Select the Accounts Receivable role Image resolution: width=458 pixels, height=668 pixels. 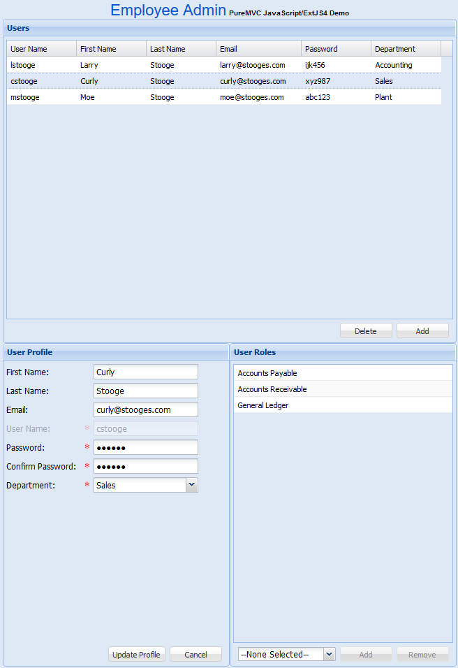coord(343,389)
